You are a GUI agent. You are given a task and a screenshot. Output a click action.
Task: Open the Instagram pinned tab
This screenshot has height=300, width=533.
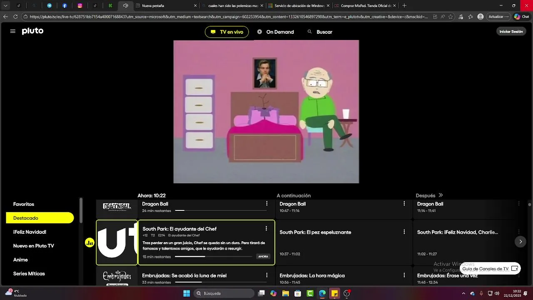tap(80, 6)
